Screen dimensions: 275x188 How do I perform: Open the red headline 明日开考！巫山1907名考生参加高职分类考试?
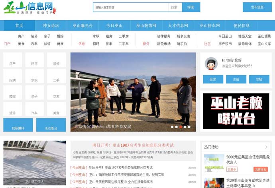tap(133, 145)
